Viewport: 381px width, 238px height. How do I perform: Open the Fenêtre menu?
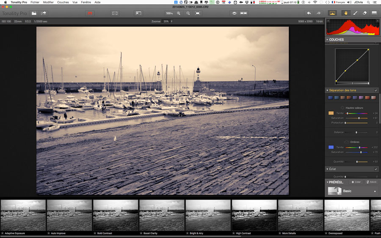click(x=86, y=2)
